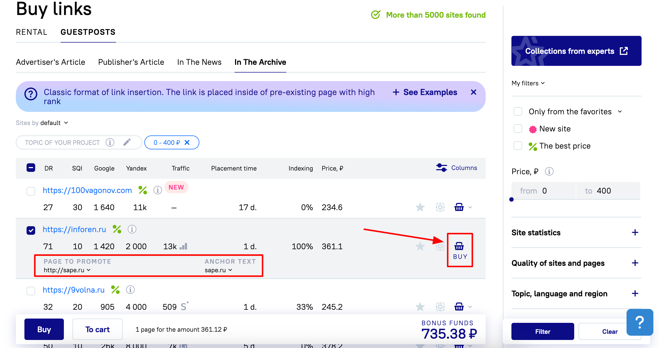The height and width of the screenshot is (348, 659).
Task: Open In The News tab
Action: [199, 62]
